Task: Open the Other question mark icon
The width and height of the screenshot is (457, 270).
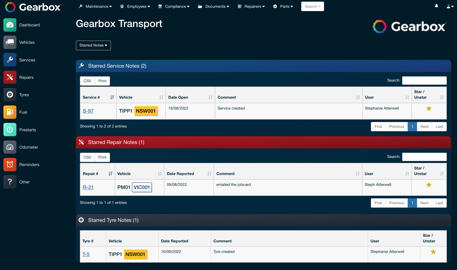Action: 10,182
